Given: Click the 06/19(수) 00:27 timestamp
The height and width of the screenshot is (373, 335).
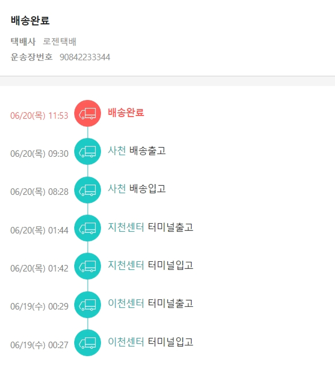Looking at the screenshot, I should point(39,345).
